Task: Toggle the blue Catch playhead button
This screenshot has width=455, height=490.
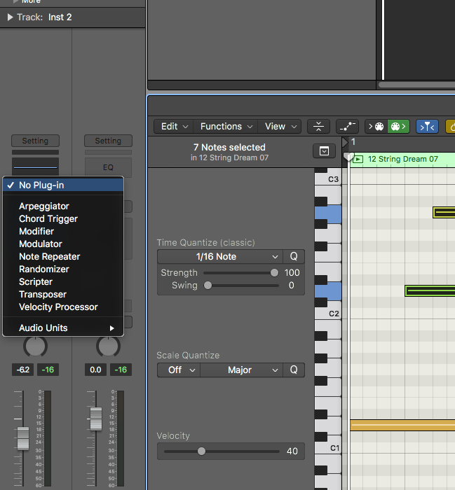Action: [427, 127]
